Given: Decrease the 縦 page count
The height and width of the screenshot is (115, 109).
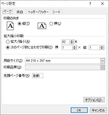Looking at the screenshot, I should pyautogui.click(x=102, y=48).
